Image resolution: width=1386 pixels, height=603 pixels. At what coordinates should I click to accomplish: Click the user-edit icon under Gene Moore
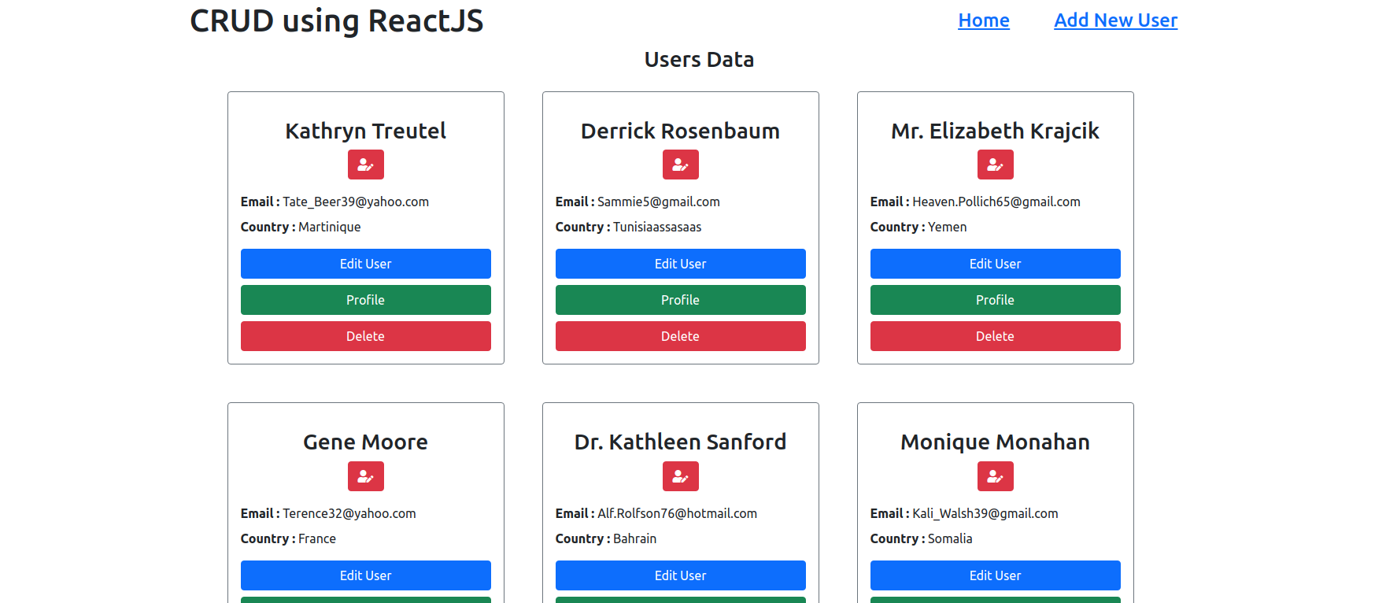pos(366,476)
